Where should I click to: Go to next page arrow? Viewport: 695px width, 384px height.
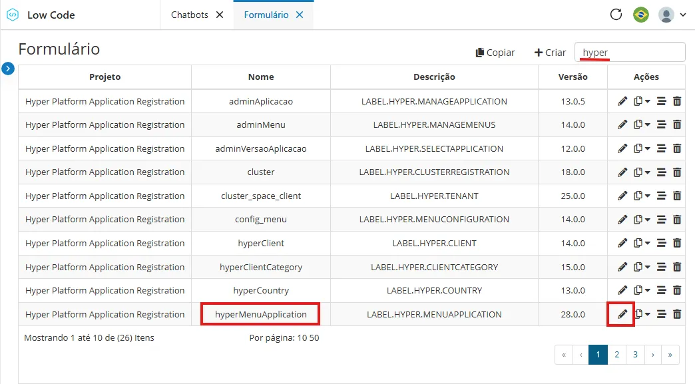[x=653, y=354]
